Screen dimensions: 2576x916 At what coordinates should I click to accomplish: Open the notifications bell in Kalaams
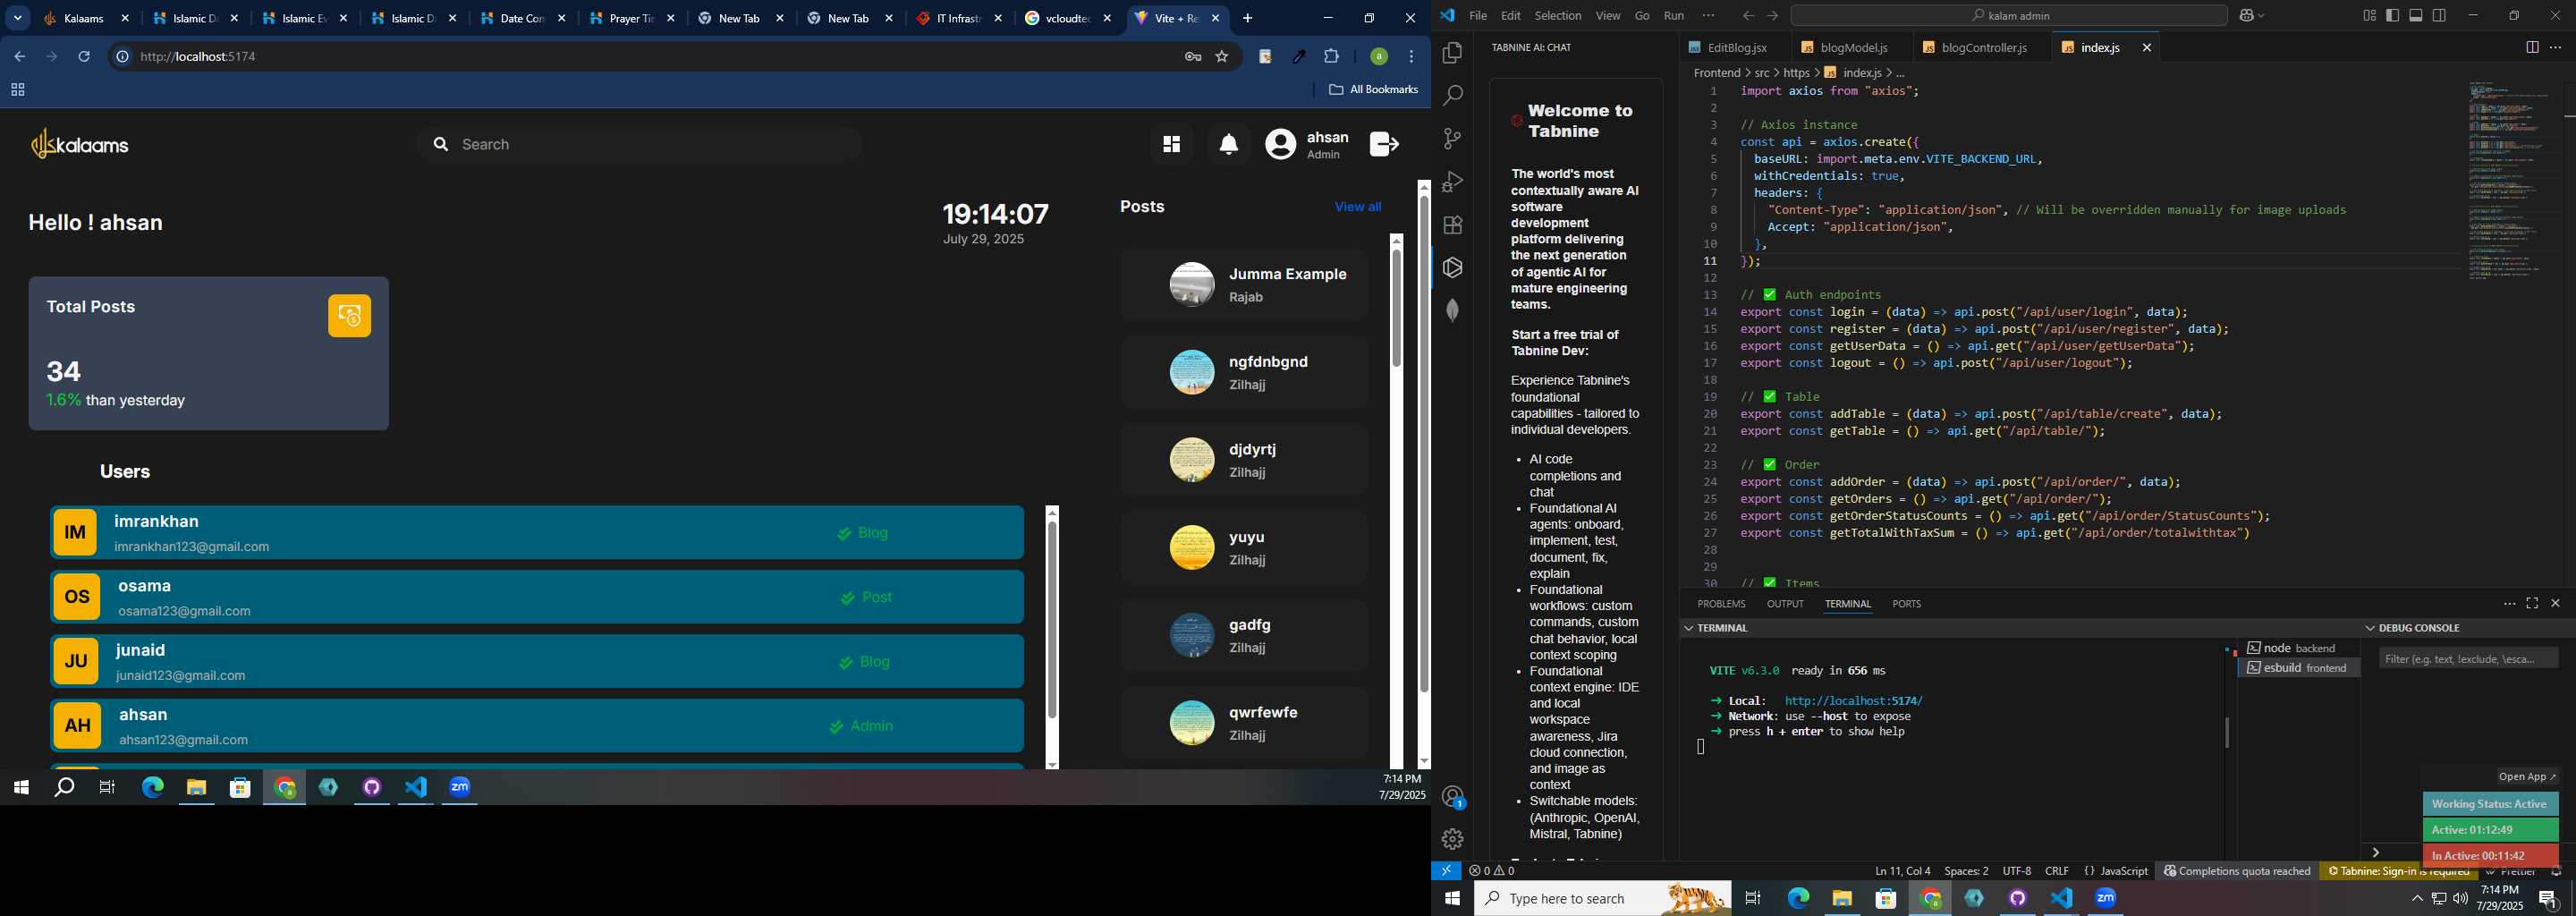1229,145
